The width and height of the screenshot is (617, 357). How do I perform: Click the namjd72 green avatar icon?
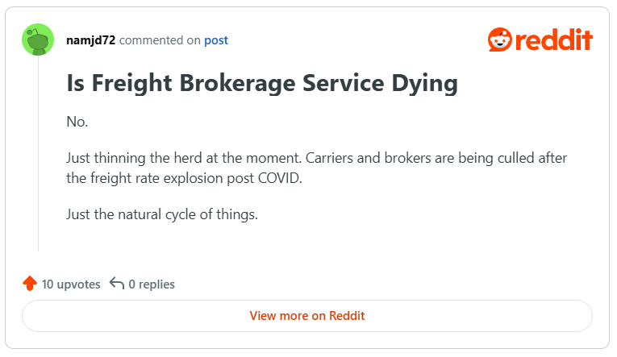click(x=38, y=40)
